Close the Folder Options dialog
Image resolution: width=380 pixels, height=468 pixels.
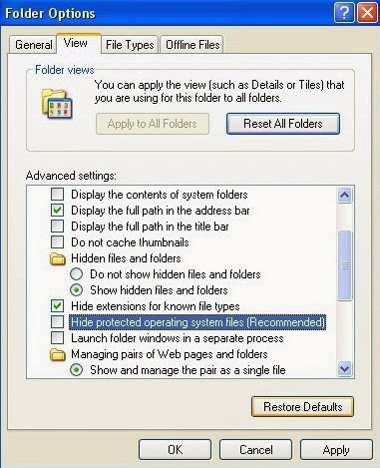pyautogui.click(x=367, y=13)
